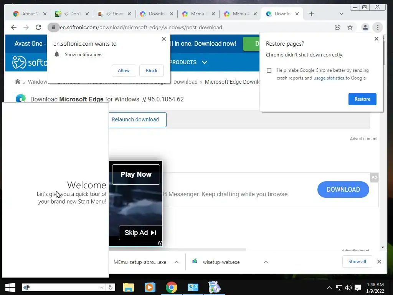Click the taskbar address input field
393x295 pixels.
64,287
